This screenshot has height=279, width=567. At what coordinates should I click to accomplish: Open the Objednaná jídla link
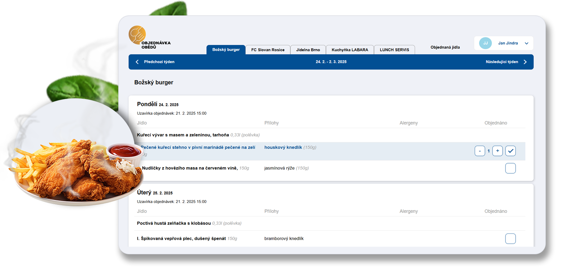pyautogui.click(x=445, y=47)
